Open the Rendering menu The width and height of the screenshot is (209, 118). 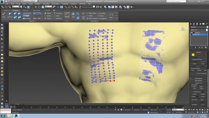(65, 4)
